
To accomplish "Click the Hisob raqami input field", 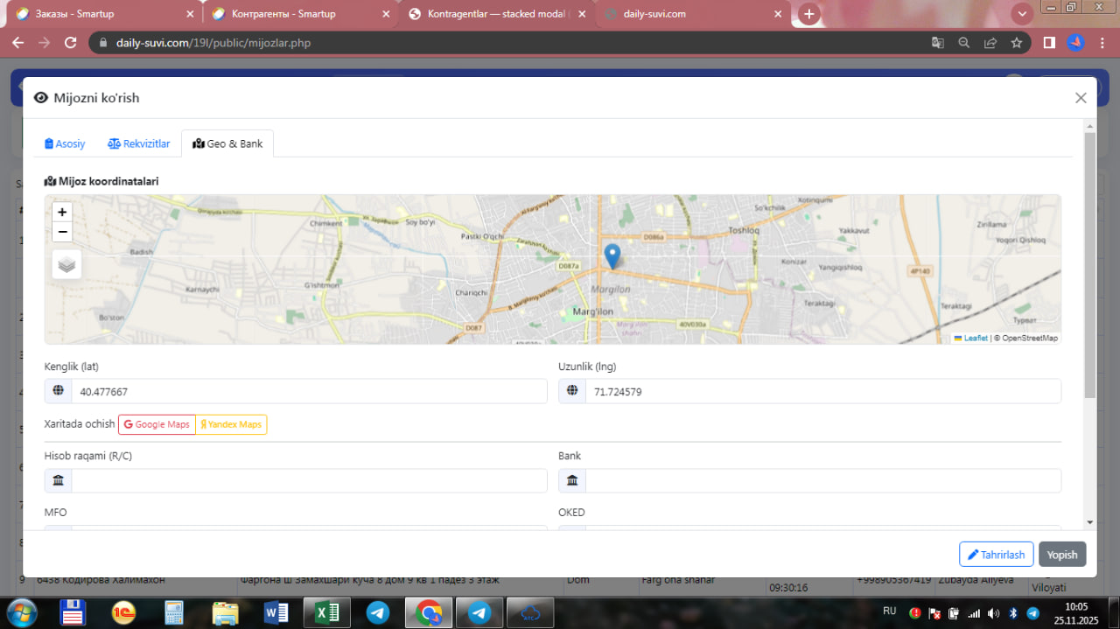I will pos(308,480).
